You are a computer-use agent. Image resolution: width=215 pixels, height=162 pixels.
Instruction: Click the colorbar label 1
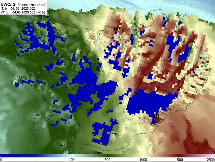point(36,160)
